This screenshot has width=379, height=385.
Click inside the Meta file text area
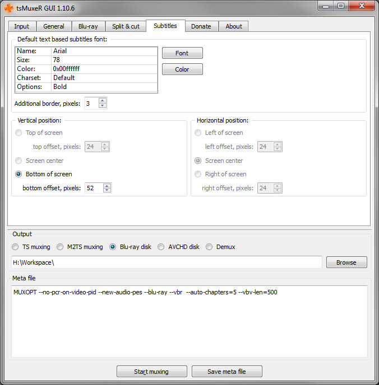tap(189, 321)
